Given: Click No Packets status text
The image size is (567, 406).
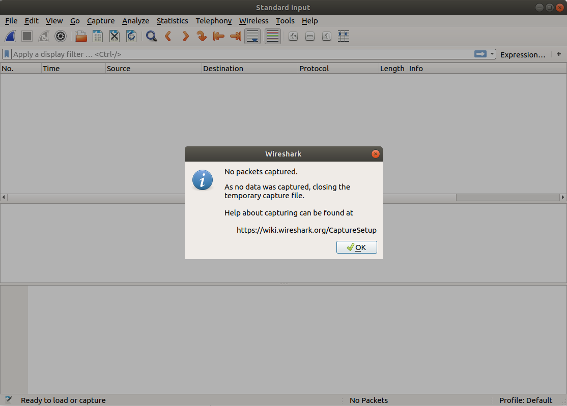Looking at the screenshot, I should tap(368, 400).
